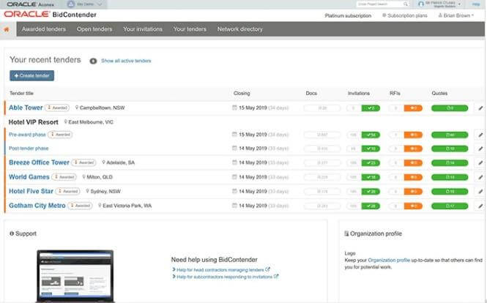Open the Awarded tenders tab
Image resolution: width=487 pixels, height=303 pixels.
(x=44, y=29)
